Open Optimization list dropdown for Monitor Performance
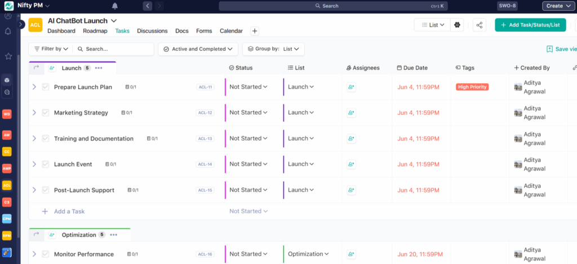The image size is (577, 264). click(308, 254)
